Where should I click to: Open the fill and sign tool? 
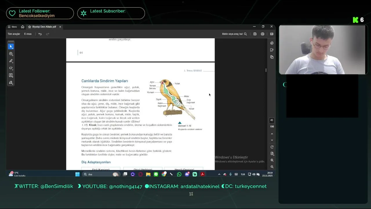click(11, 82)
